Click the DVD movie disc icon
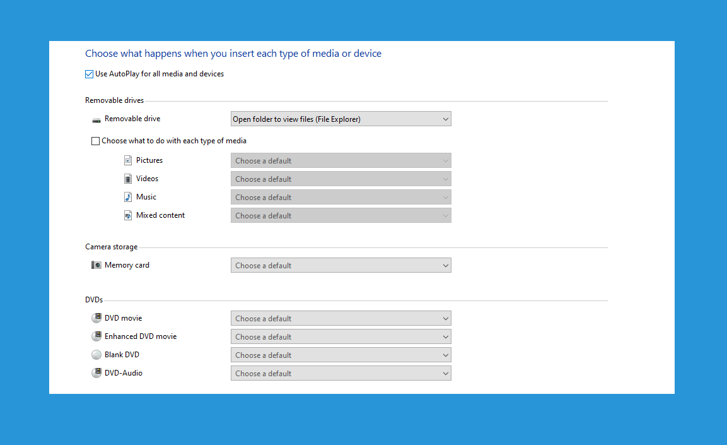The height and width of the screenshot is (445, 727). 96,318
